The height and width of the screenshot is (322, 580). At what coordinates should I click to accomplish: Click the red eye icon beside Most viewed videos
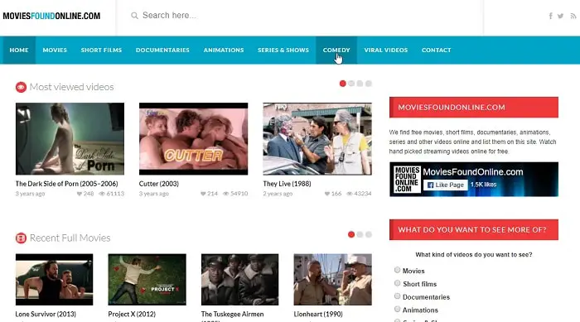(21, 87)
